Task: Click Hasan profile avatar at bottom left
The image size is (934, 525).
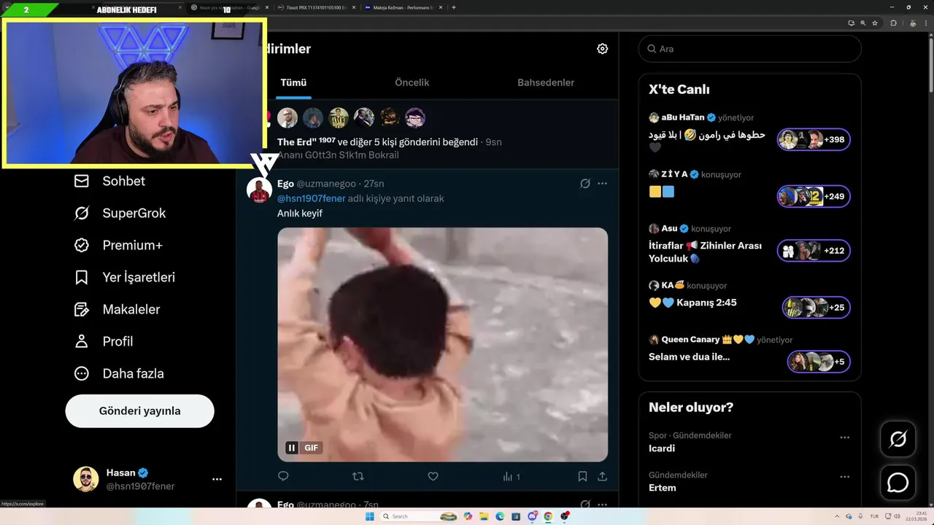Action: point(85,479)
